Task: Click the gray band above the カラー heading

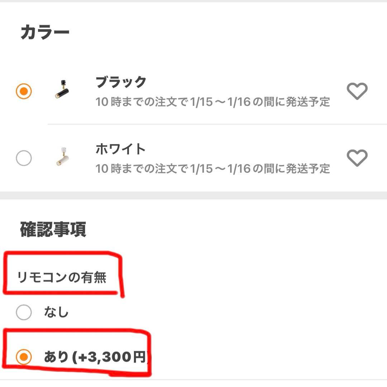Action: point(193,1)
